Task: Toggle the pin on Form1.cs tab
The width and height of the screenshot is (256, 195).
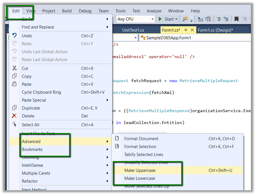Action: [186, 30]
